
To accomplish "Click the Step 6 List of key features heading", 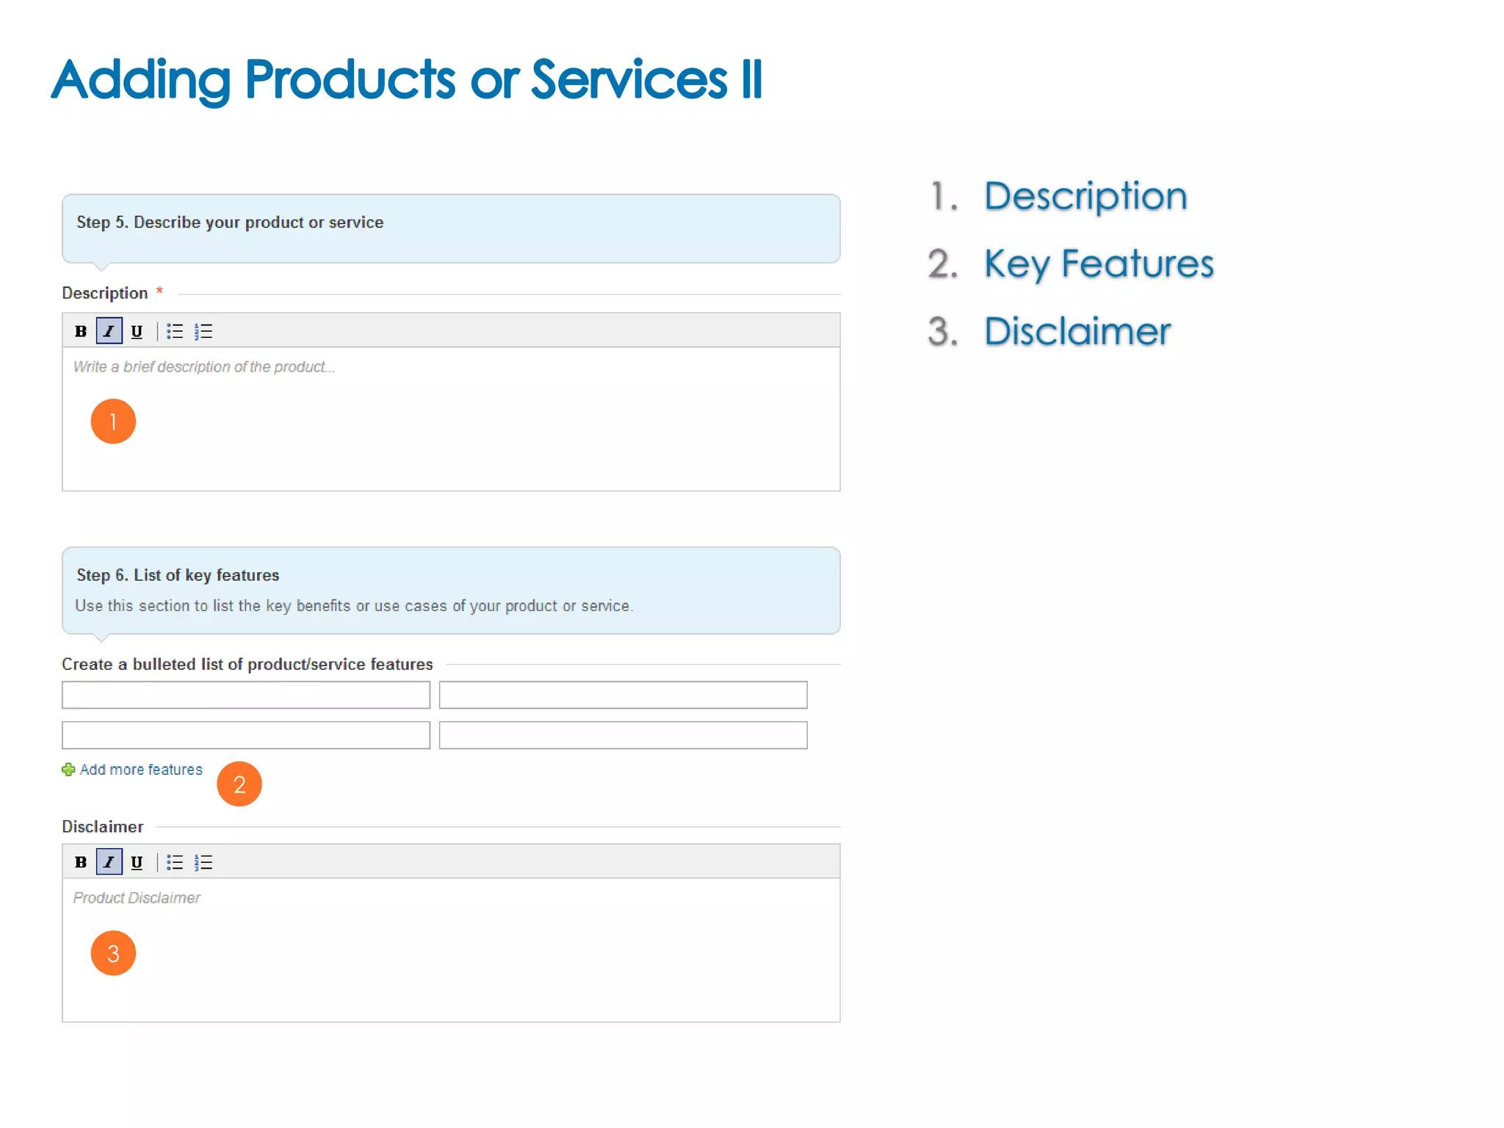I will pyautogui.click(x=178, y=575).
